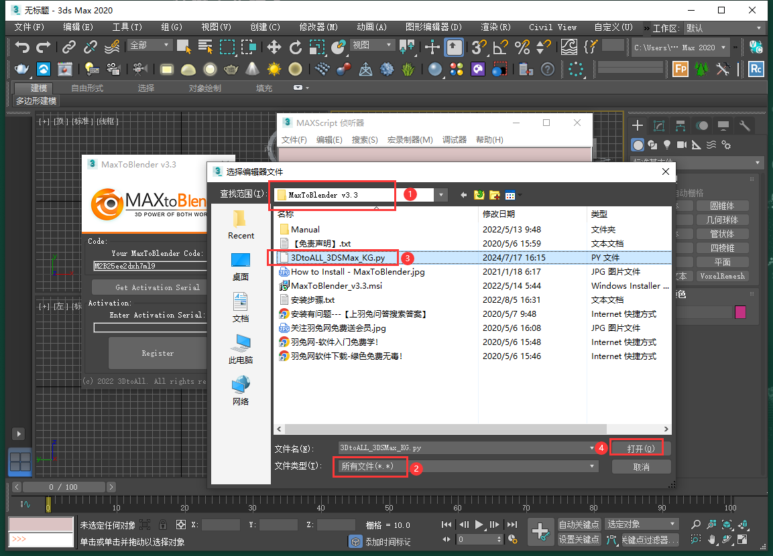Screen dimensions: 773x556
Task: Select Cameras category in Create panel
Action: click(x=682, y=145)
